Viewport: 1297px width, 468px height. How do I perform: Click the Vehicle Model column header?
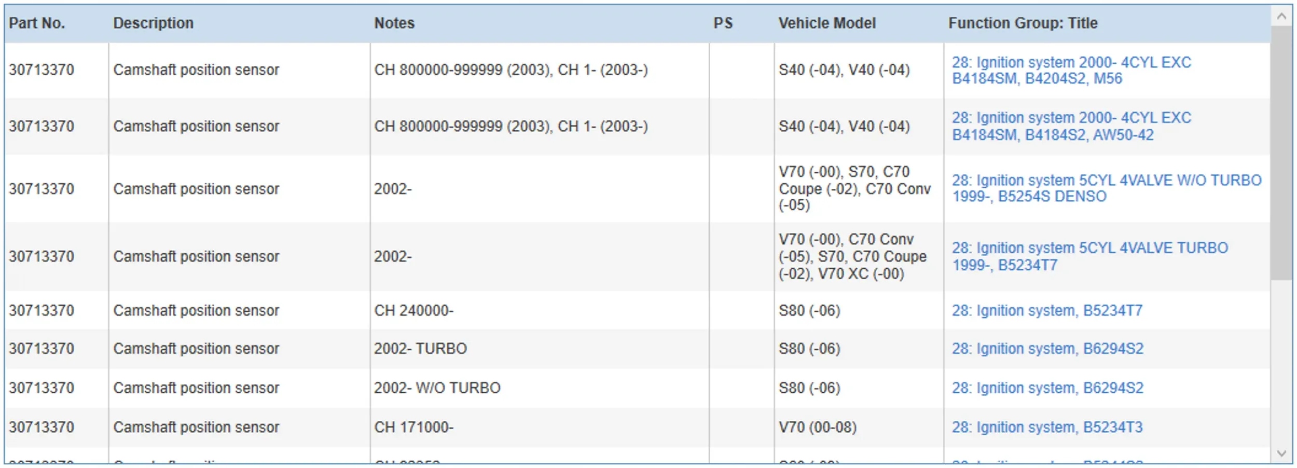pyautogui.click(x=826, y=23)
